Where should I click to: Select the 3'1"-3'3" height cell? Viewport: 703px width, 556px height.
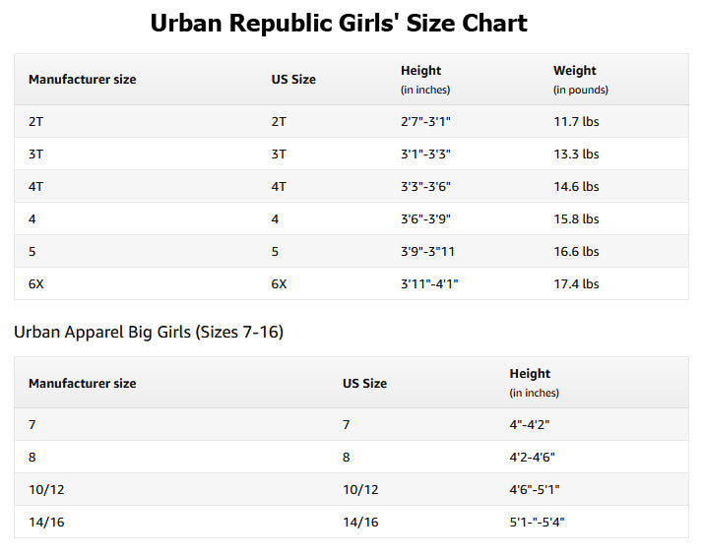(425, 154)
